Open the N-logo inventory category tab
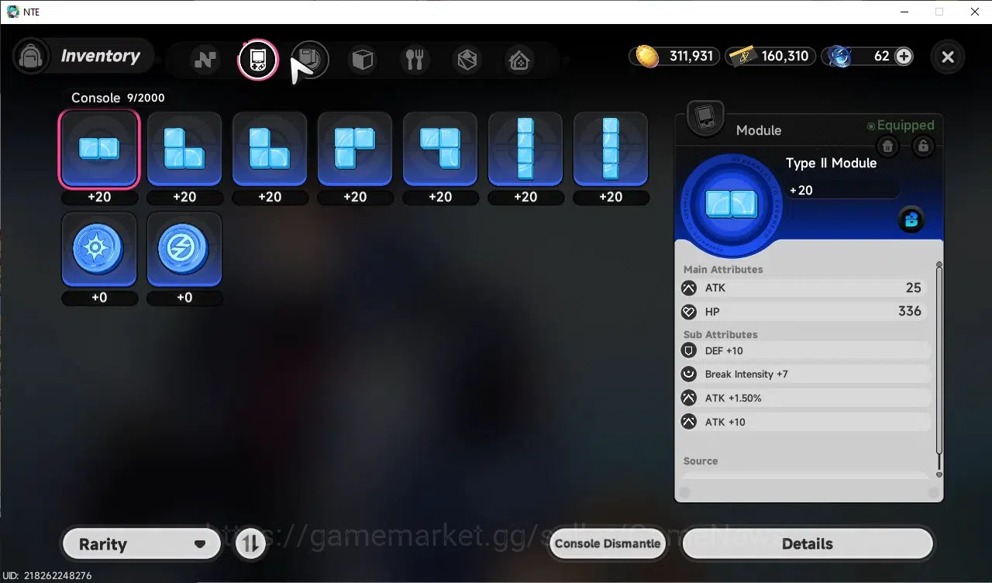 pos(205,60)
